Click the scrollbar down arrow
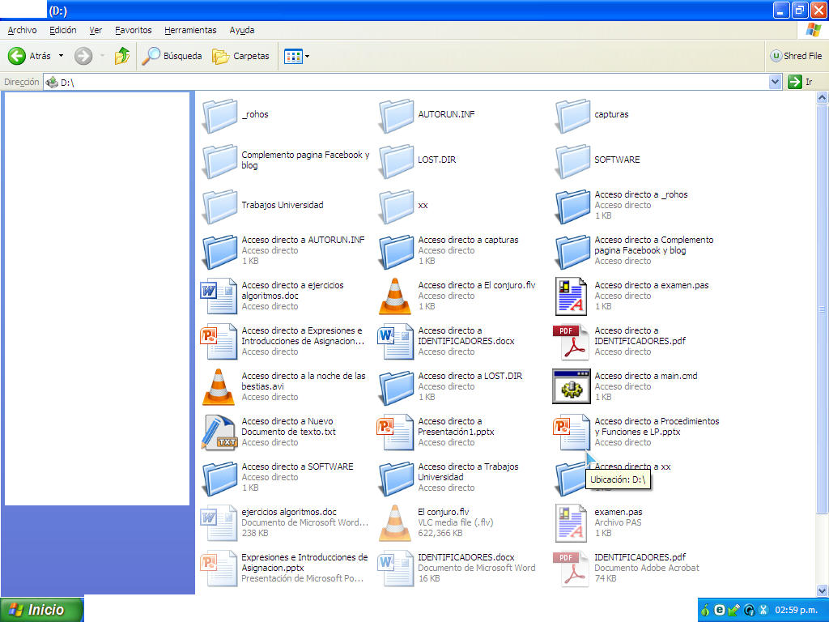Screen dimensions: 829x622 pyautogui.click(x=823, y=590)
